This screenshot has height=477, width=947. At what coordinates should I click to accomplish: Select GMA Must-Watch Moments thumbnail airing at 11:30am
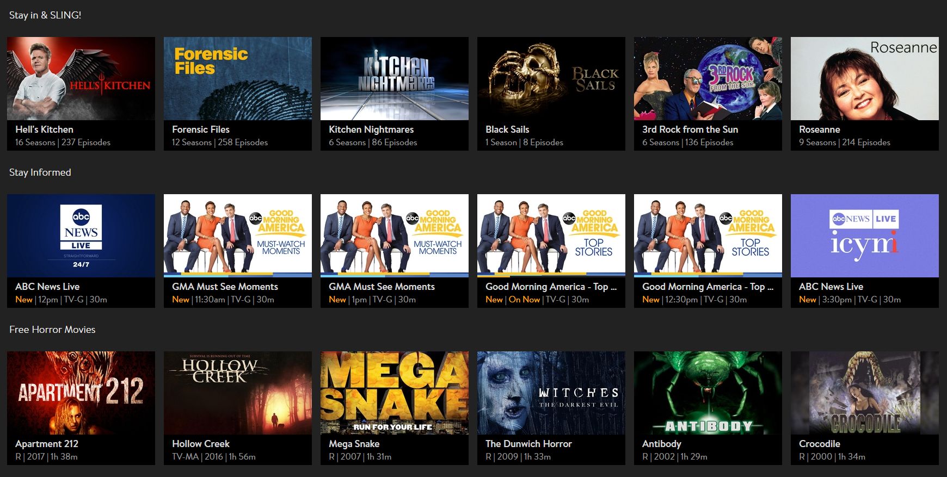[238, 236]
